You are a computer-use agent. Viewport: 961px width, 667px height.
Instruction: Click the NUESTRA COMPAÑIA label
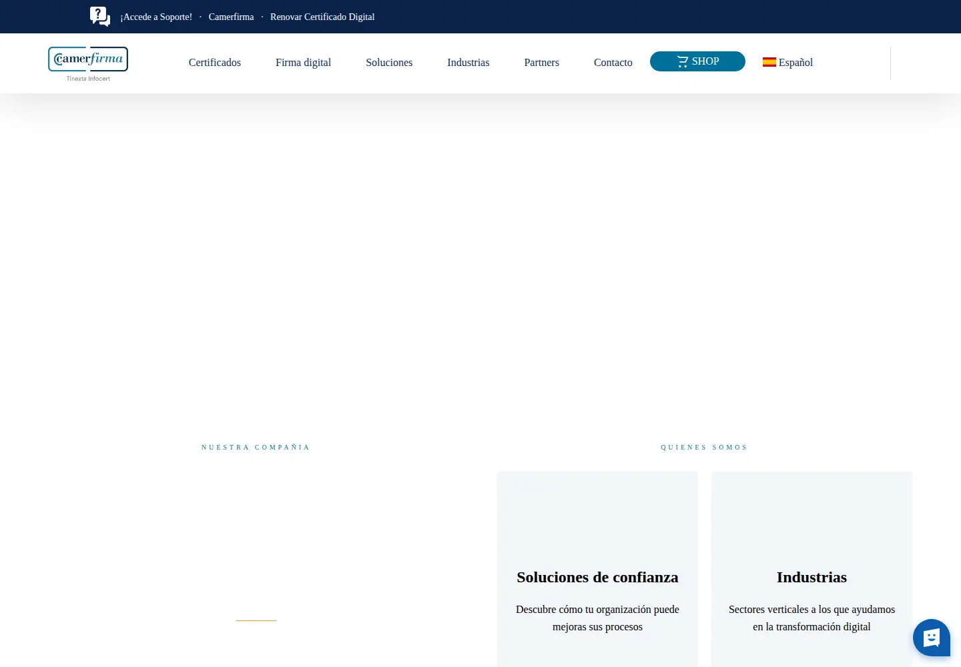pyautogui.click(x=256, y=447)
